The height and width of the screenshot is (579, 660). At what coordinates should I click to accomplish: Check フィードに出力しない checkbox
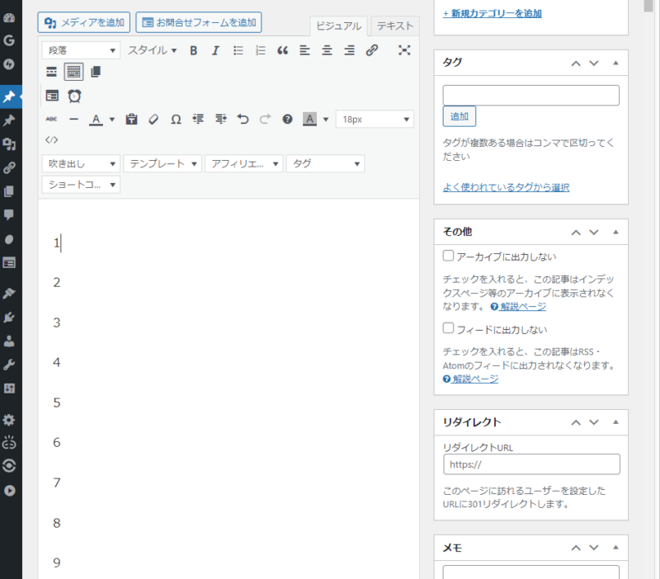448,328
